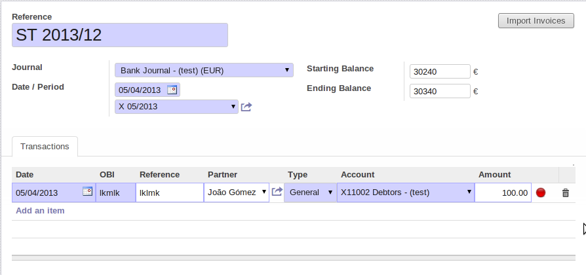Click the Amount field showing 100.00

pyautogui.click(x=503, y=192)
